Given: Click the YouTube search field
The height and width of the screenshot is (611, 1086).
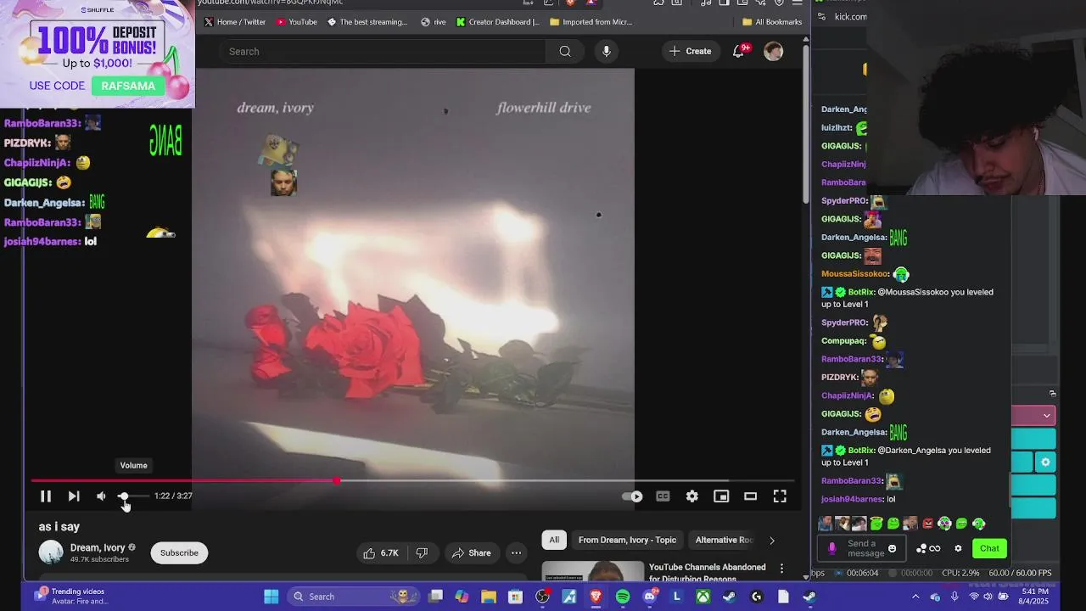Looking at the screenshot, I should [x=383, y=52].
